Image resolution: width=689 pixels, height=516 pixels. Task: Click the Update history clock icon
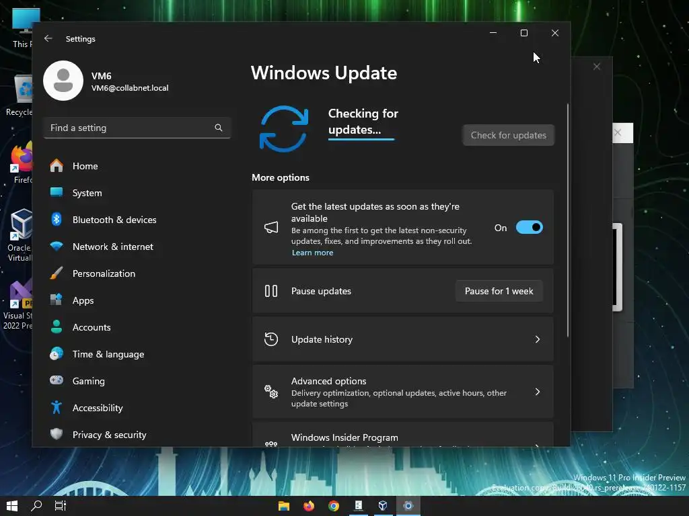coord(271,339)
